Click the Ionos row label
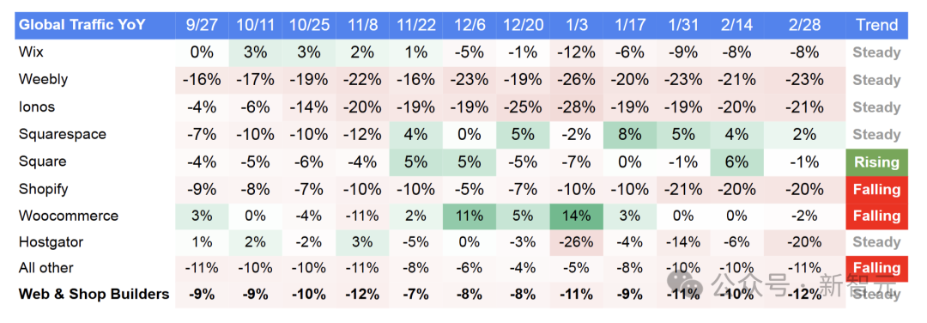Viewport: 927px width, 323px height. tap(37, 107)
